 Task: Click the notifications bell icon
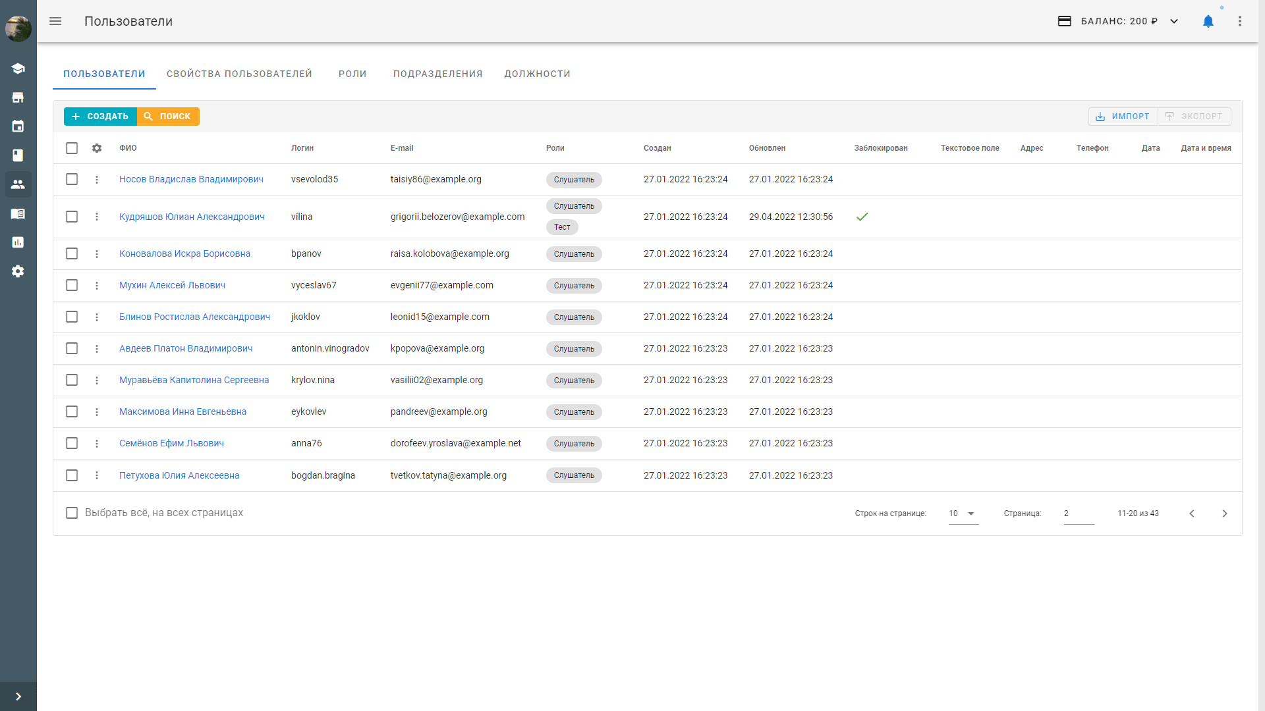tap(1208, 21)
